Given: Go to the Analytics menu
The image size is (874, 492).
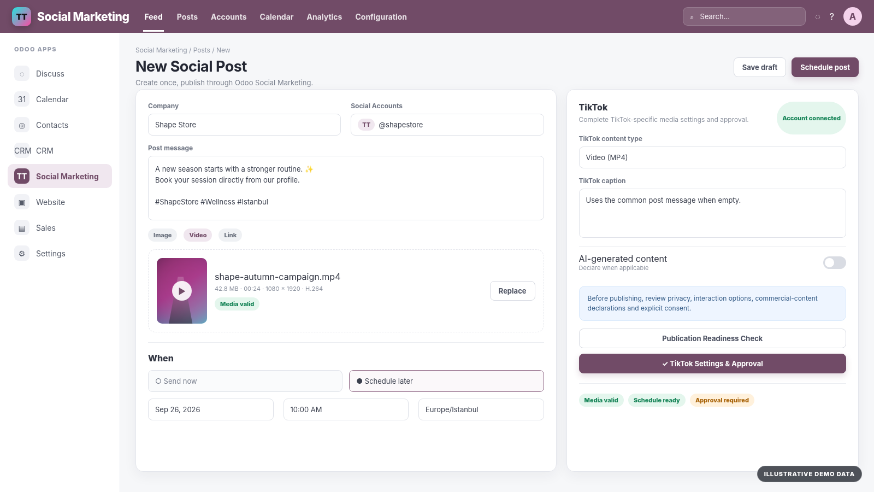Looking at the screenshot, I should click(x=324, y=17).
